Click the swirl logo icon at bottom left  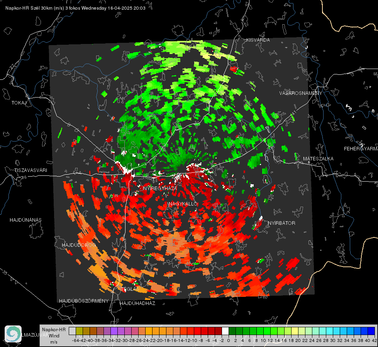pyautogui.click(x=13, y=334)
